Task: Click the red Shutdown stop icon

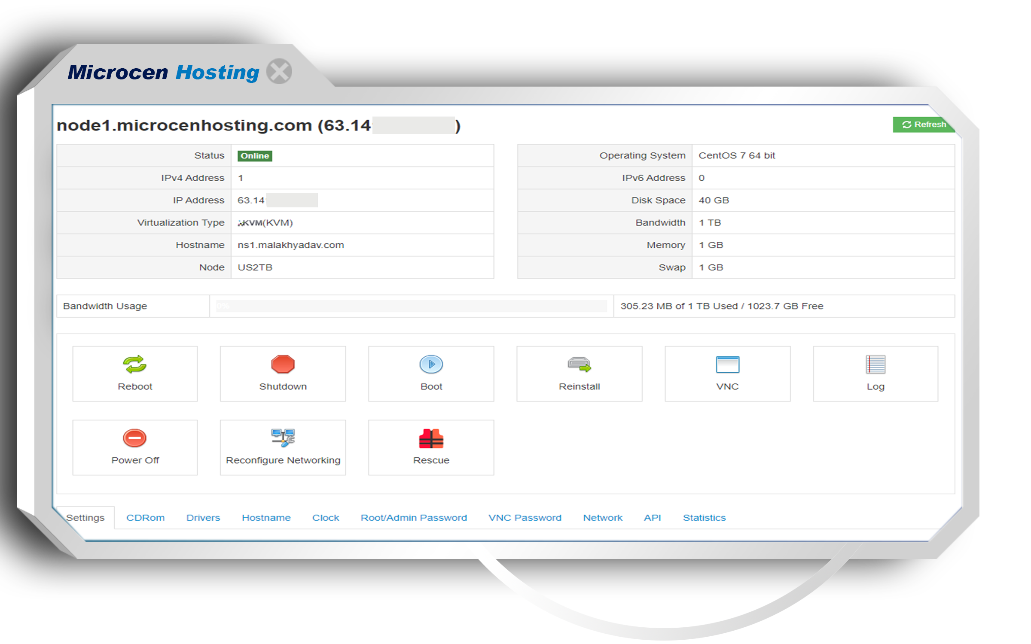Action: tap(283, 364)
